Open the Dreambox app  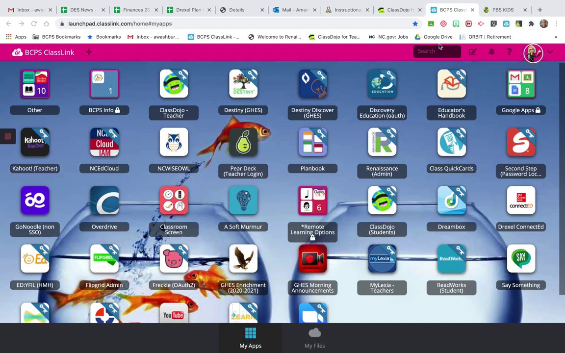point(452,201)
